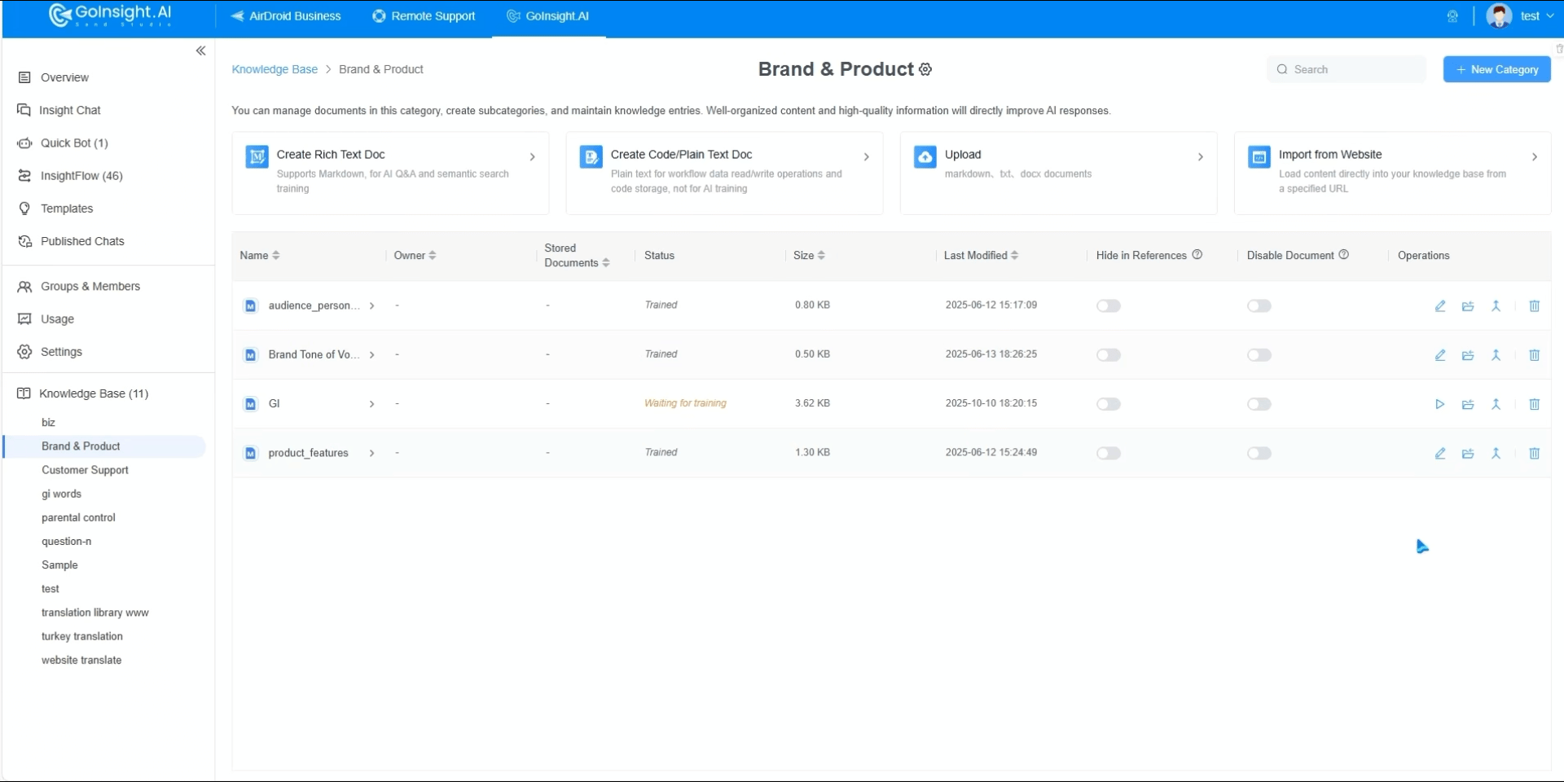Toggle Disable Document for the GI document
Screen dimensions: 1564x782
point(1259,405)
